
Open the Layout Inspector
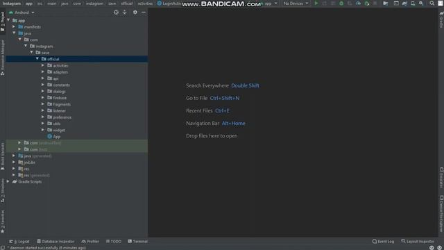pyautogui.click(x=418, y=242)
